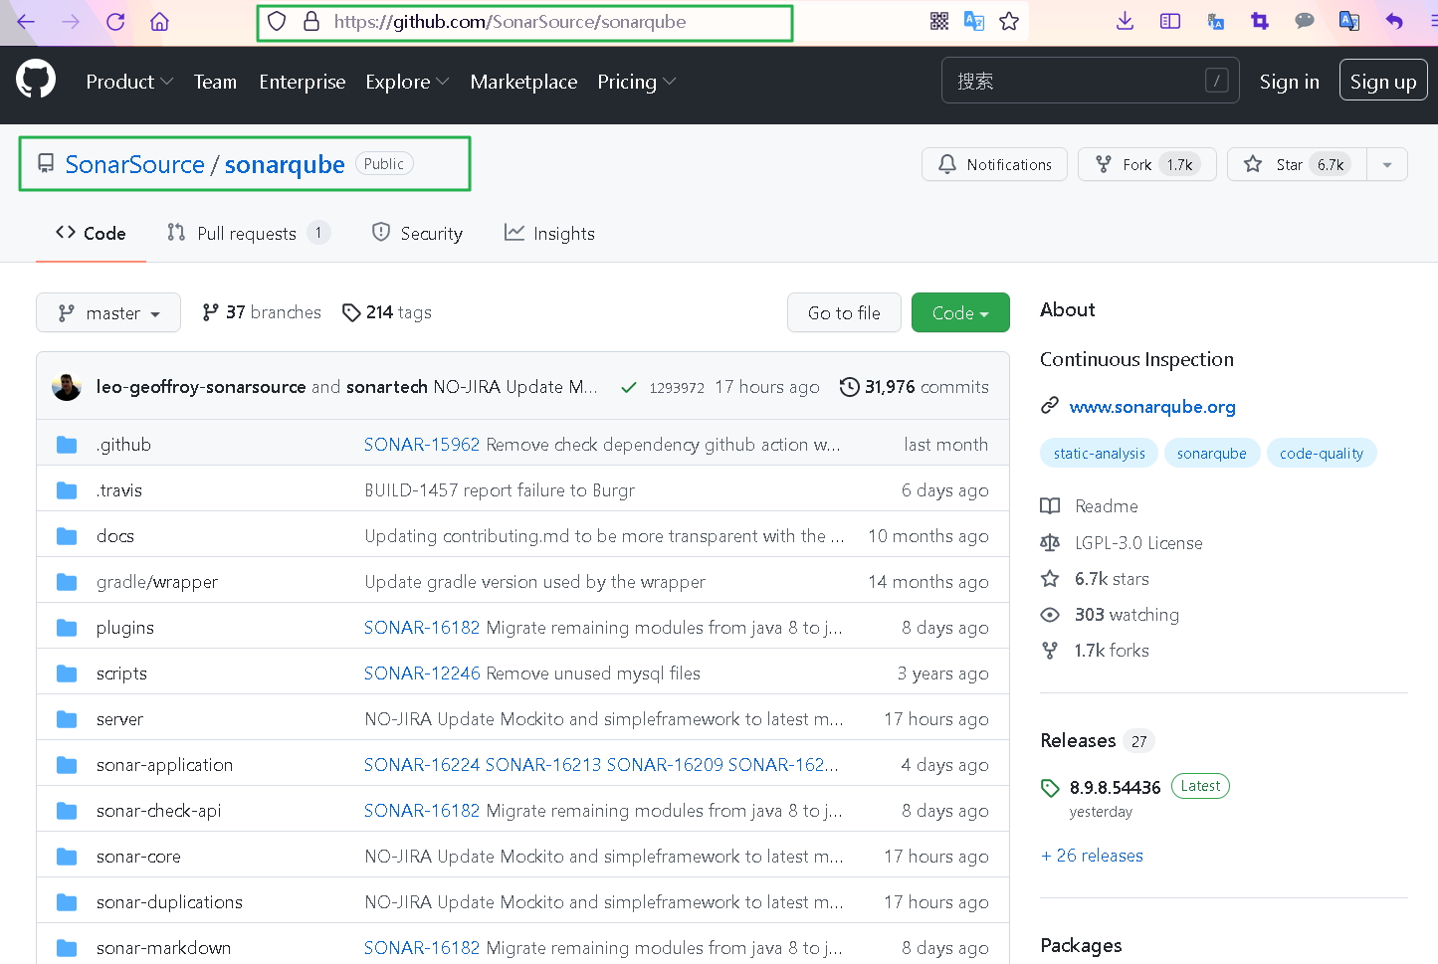Image resolution: width=1438 pixels, height=964 pixels.
Task: Click the QR code icon in address bar
Action: [x=938, y=21]
